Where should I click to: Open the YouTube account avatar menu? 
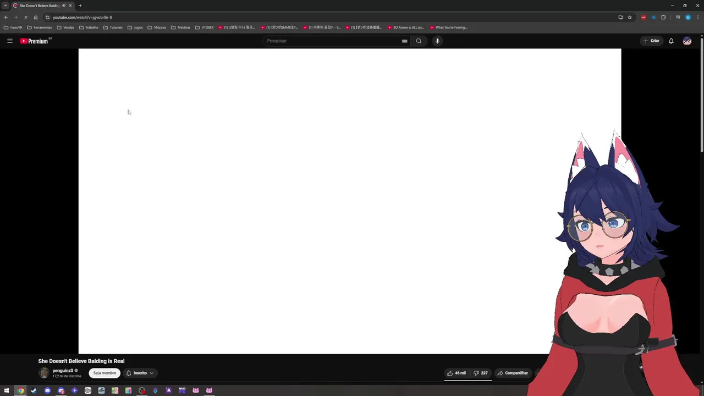click(687, 41)
